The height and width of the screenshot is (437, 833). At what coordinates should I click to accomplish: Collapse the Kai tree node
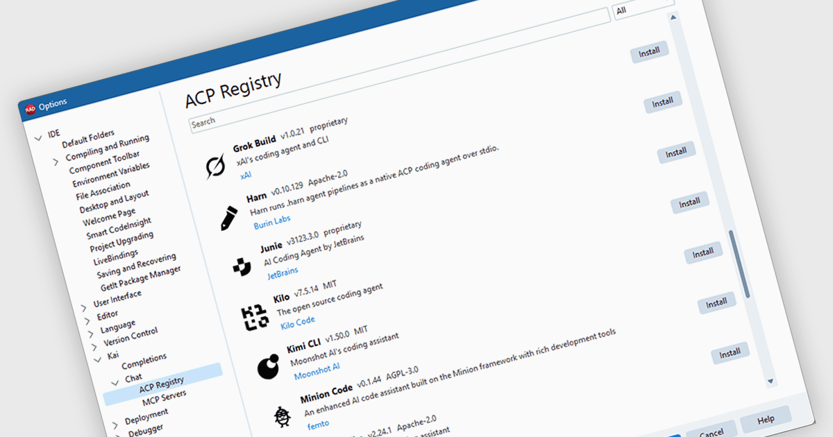tap(97, 361)
